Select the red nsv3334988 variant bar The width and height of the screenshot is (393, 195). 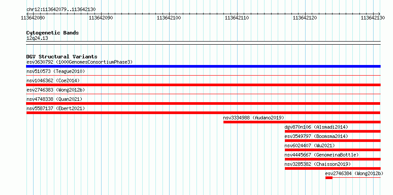coord(302,122)
